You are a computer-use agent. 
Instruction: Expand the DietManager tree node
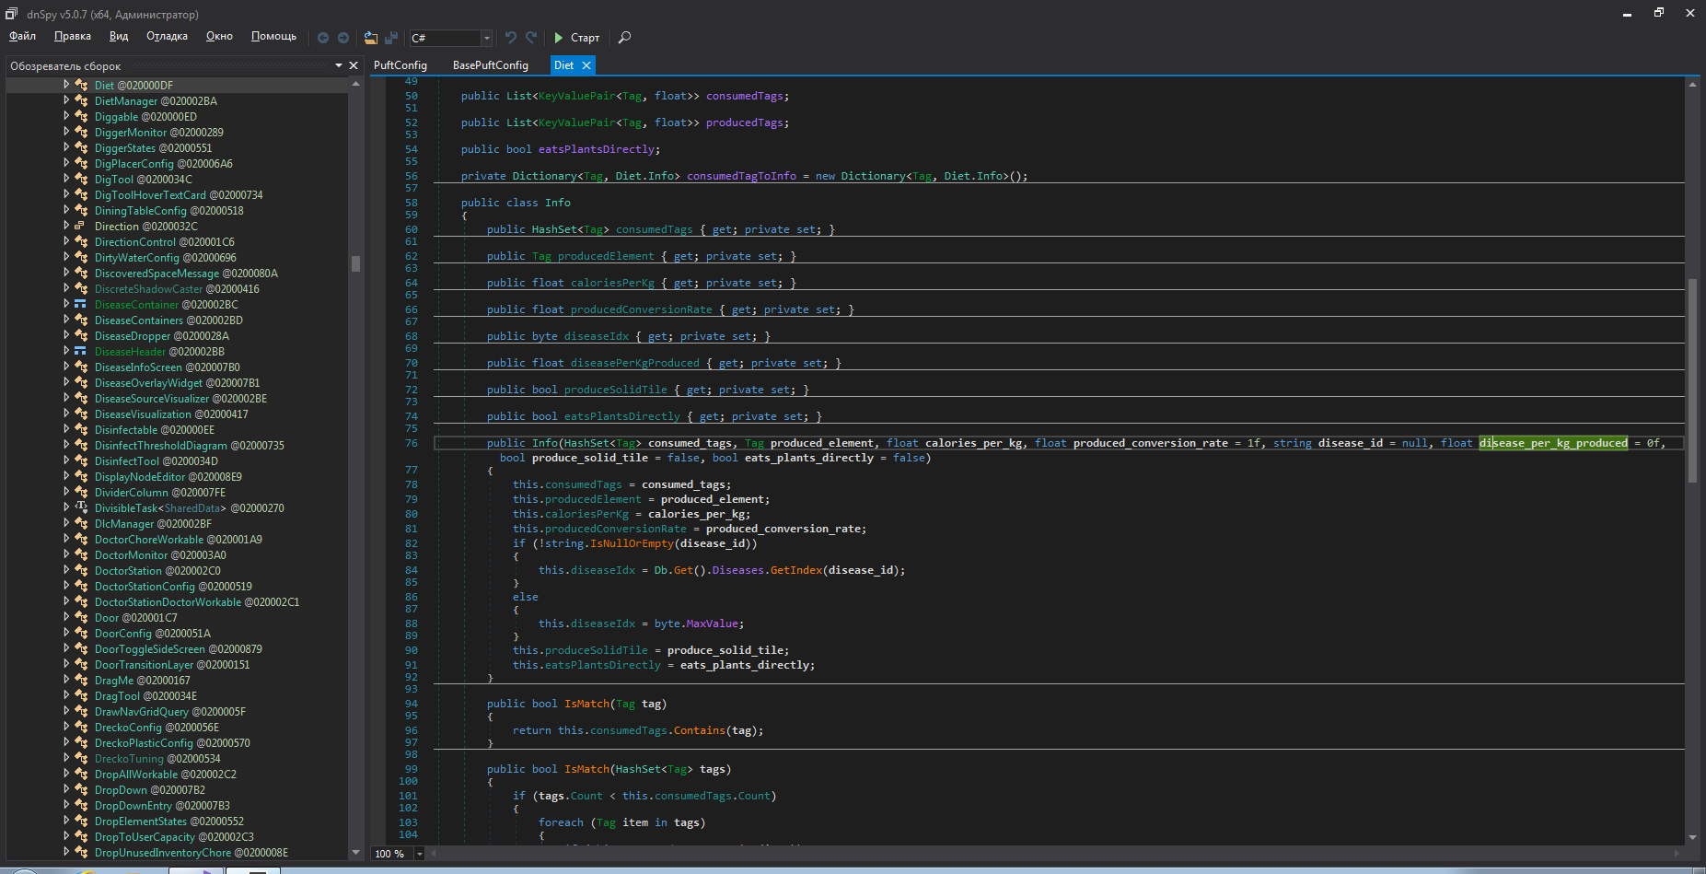coord(66,100)
